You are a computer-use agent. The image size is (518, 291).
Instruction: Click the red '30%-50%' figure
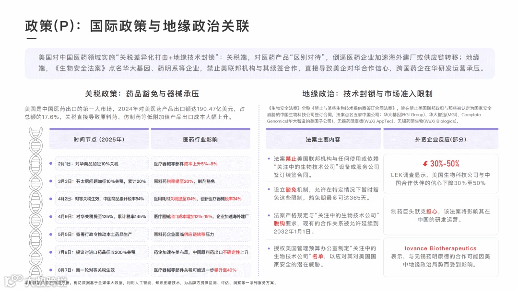pyautogui.click(x=445, y=164)
